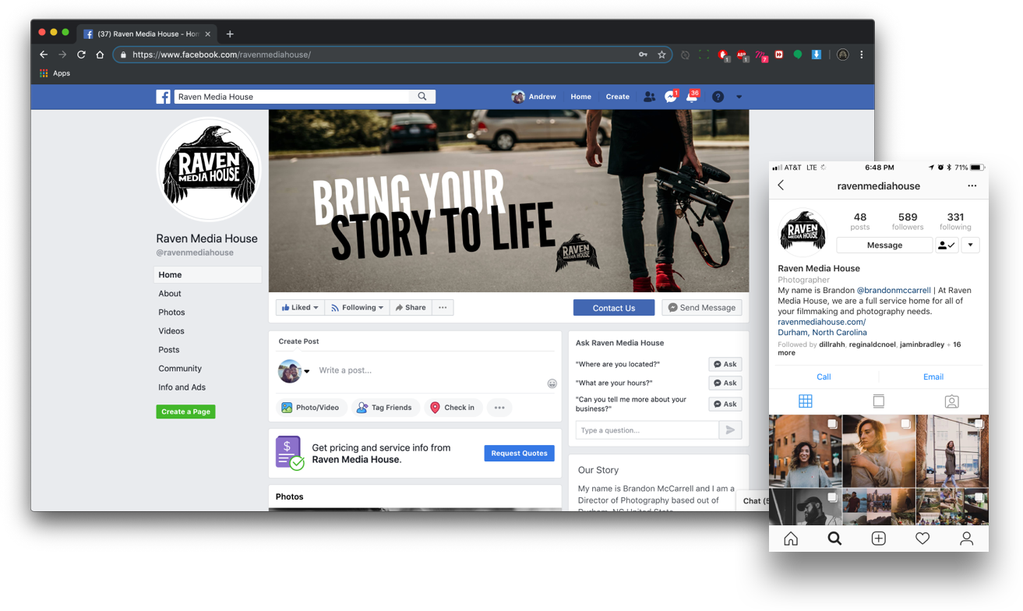Open emoji picker in Create Post

[x=552, y=383]
